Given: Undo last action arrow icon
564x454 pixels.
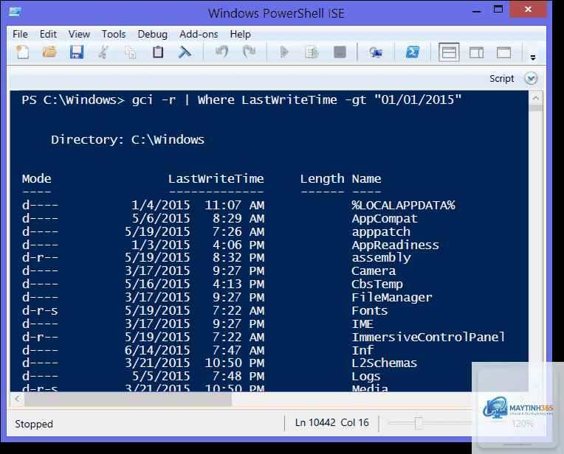Looking at the screenshot, I should (x=222, y=52).
